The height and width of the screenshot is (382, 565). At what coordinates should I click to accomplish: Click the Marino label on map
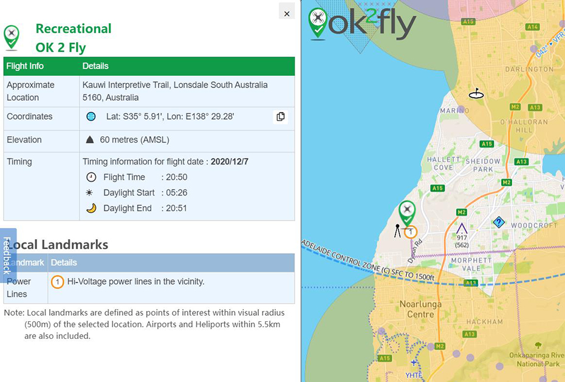[x=455, y=111]
